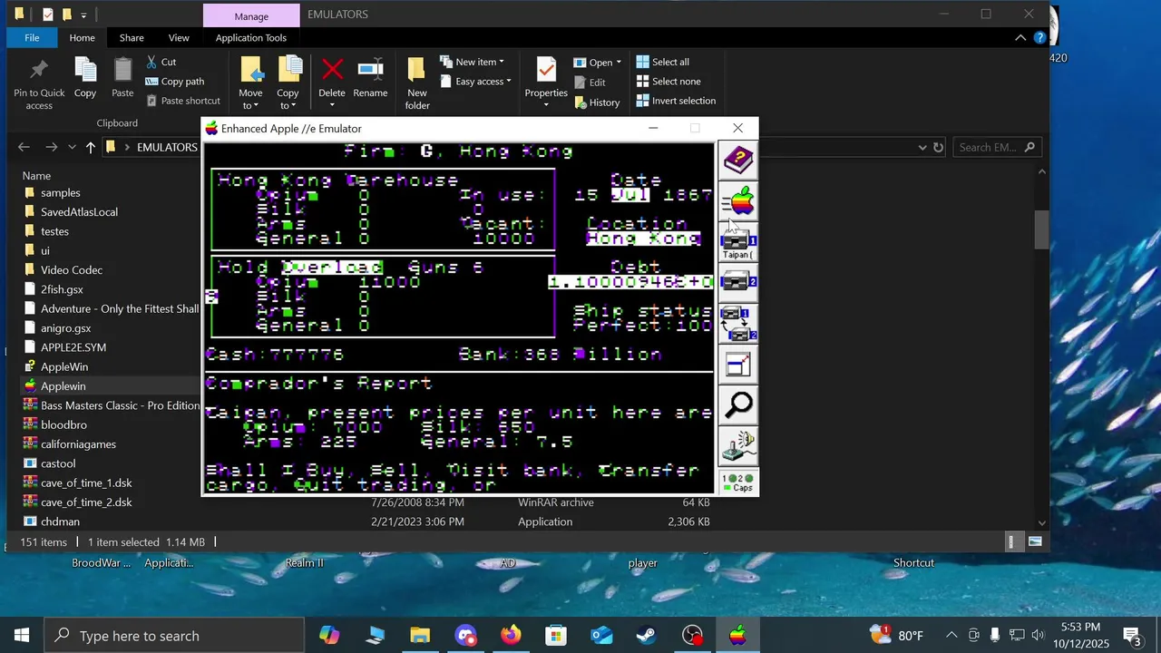1161x653 pixels.
Task: Click Invert selection in ribbon
Action: (676, 101)
